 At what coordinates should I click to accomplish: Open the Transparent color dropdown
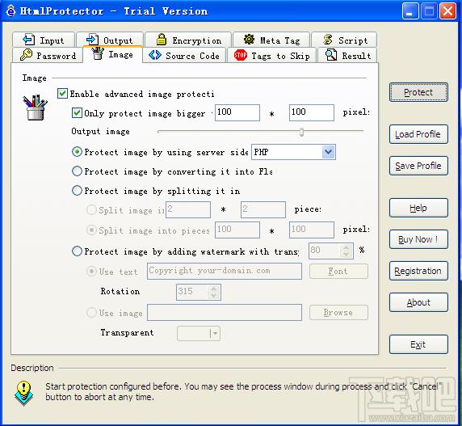[215, 333]
